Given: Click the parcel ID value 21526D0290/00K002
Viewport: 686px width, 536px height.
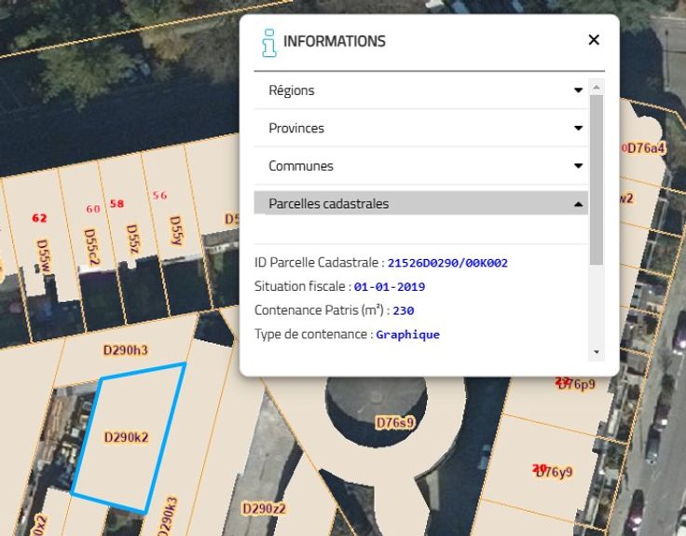Looking at the screenshot, I should 447,263.
